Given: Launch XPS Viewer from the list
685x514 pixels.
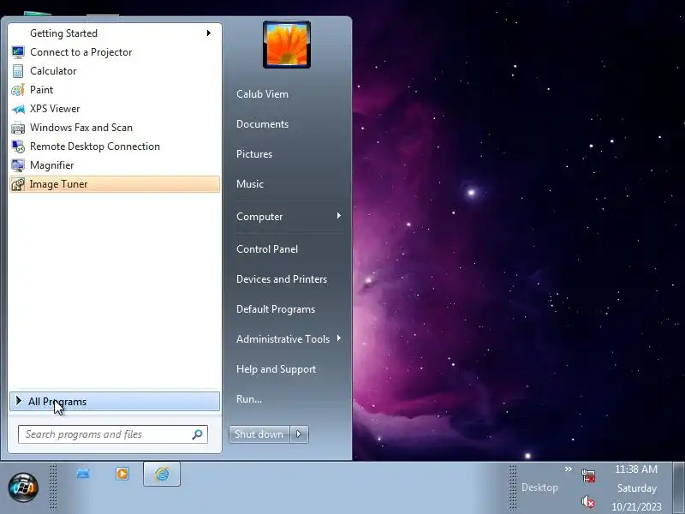Looking at the screenshot, I should [x=55, y=109].
